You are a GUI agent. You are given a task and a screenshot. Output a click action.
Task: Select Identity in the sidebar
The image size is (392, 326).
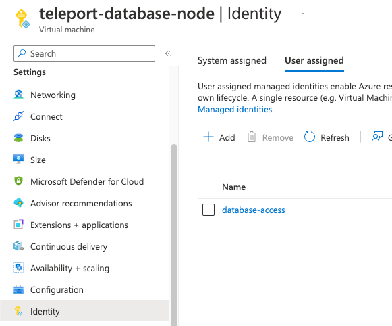coord(84,310)
